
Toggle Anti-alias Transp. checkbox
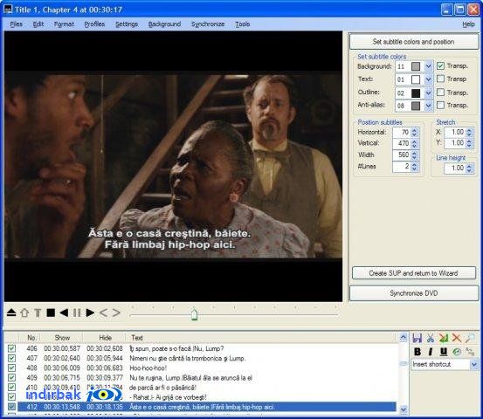pos(440,105)
